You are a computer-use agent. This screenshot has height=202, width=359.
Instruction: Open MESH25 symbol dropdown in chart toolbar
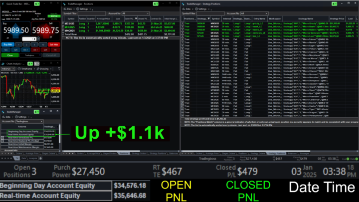click(x=8, y=69)
